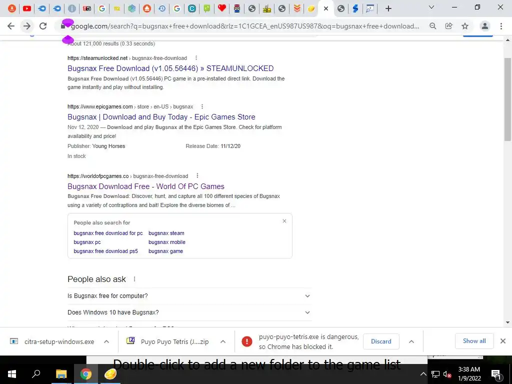
Task: Share this page via address bar icon
Action: click(x=449, y=26)
